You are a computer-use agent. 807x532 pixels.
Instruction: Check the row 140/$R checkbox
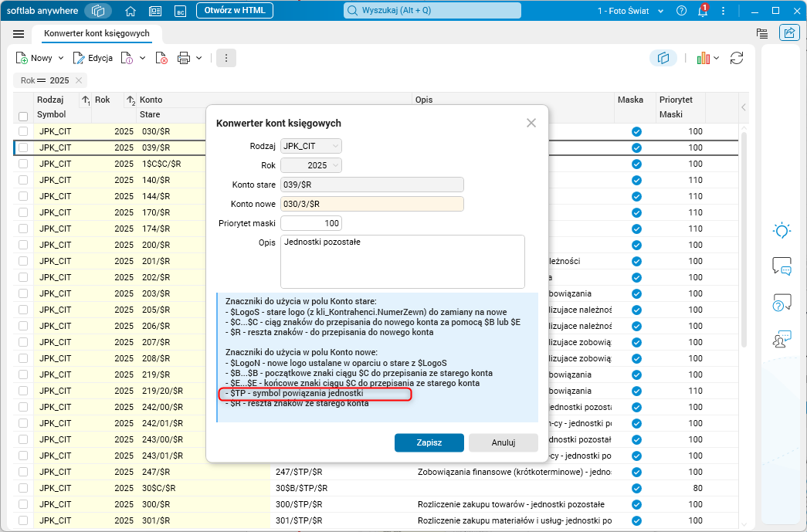23,180
